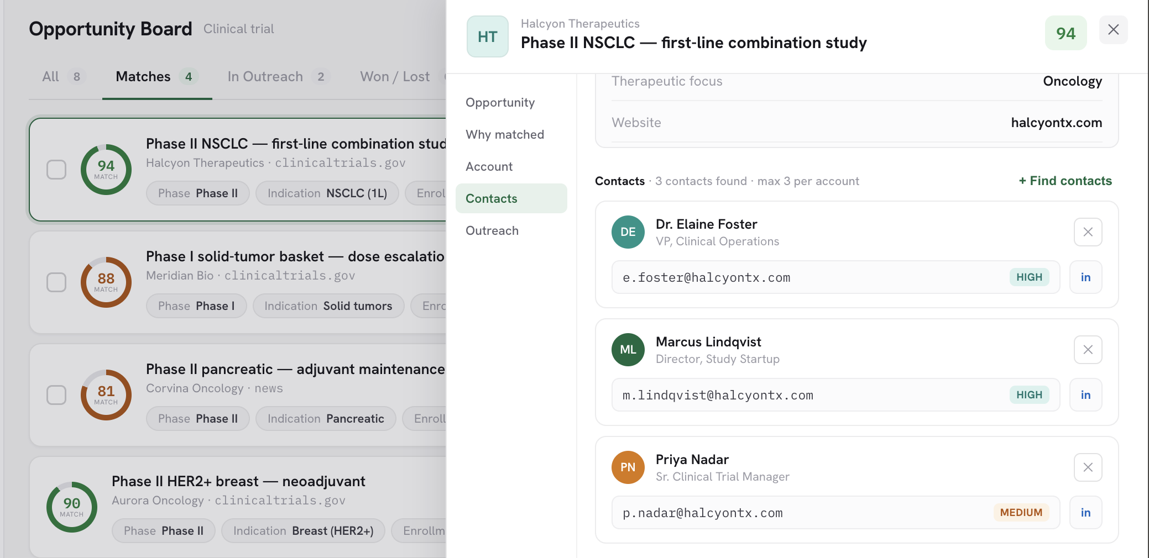Click the Marcus Lindqvist contact name
This screenshot has height=558, width=1149.
point(708,342)
